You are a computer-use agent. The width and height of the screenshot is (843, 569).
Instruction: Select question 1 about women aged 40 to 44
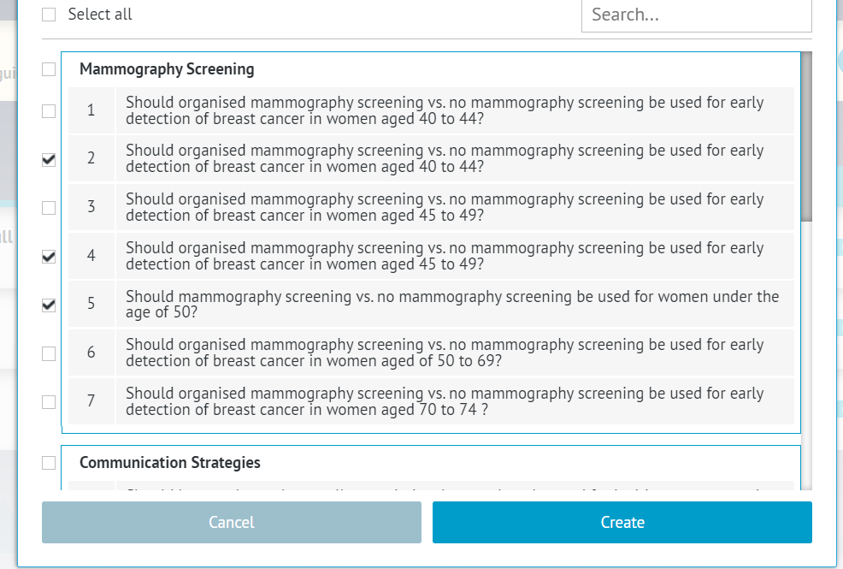pos(445,110)
